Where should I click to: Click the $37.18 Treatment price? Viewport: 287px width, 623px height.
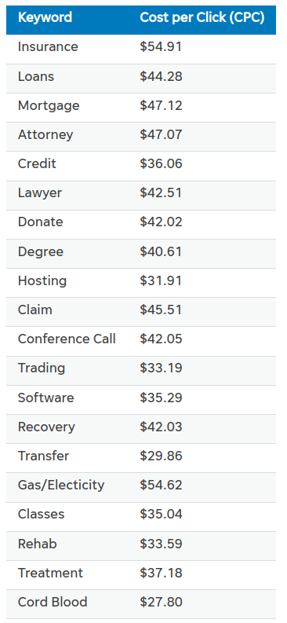tap(161, 573)
